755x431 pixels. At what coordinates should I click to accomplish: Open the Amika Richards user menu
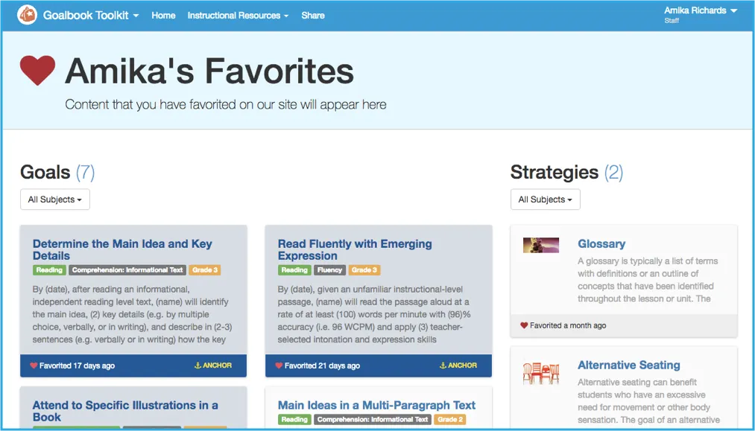pos(701,11)
